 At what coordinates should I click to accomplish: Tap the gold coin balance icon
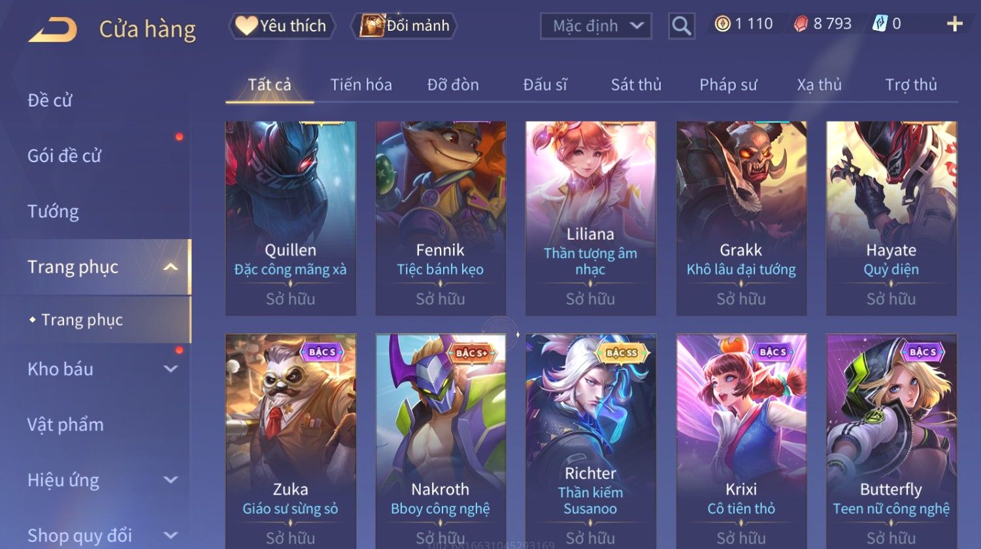pyautogui.click(x=722, y=24)
